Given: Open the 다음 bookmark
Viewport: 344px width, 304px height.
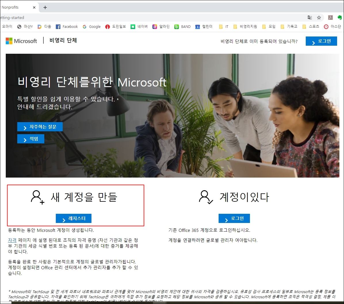Looking at the screenshot, I should [44, 26].
